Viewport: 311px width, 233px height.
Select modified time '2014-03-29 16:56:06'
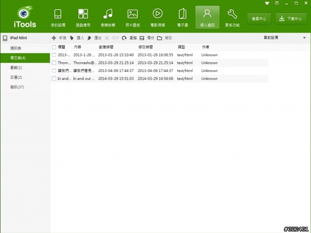click(155, 79)
